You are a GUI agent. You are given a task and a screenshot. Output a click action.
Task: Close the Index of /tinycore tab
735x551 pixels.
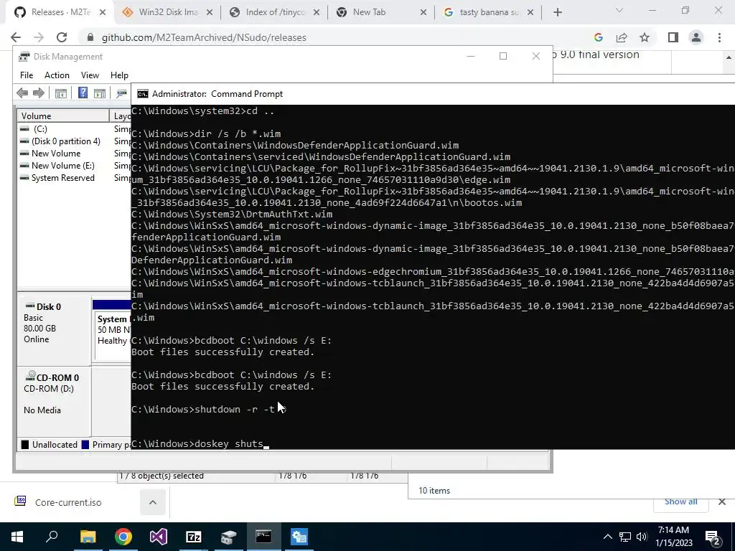pos(317,13)
